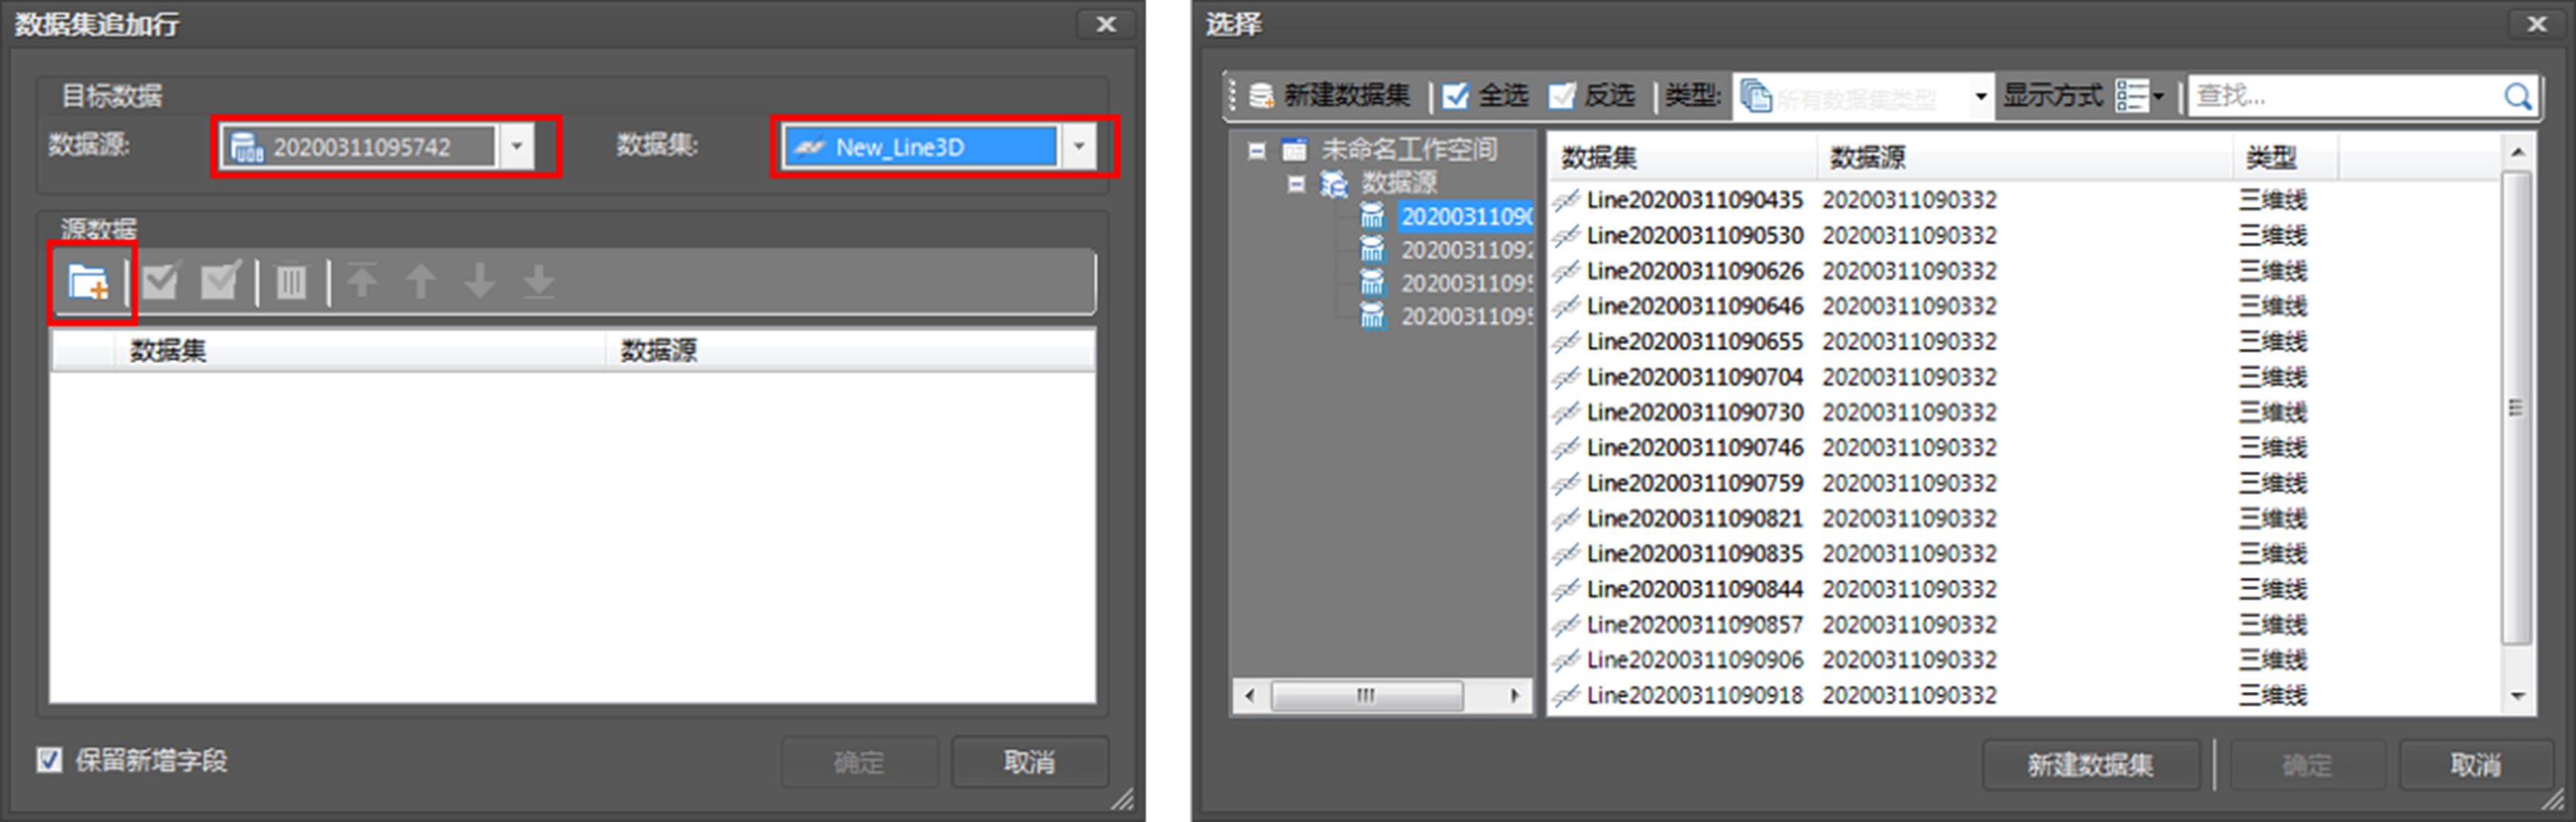Click the move-to-bottom arrow icon

pos(539,281)
